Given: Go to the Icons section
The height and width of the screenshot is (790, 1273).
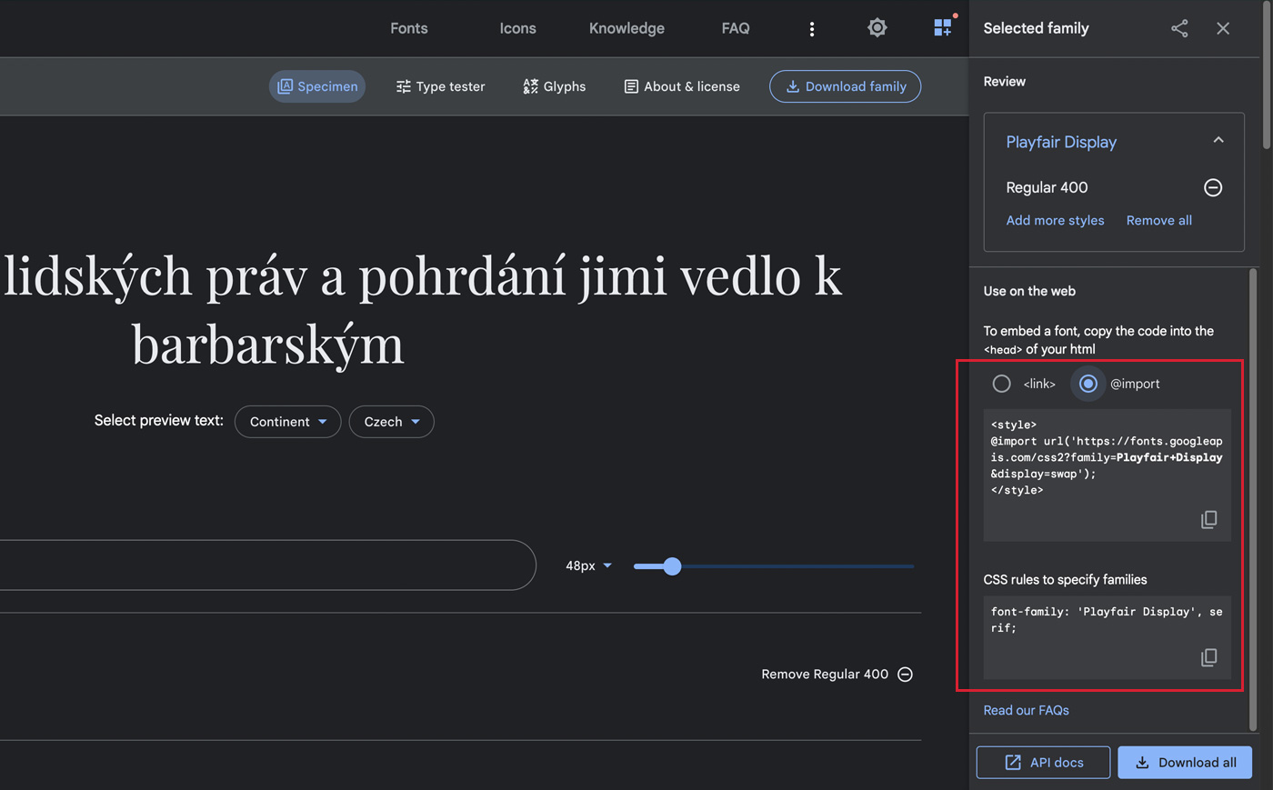Looking at the screenshot, I should click(x=517, y=28).
